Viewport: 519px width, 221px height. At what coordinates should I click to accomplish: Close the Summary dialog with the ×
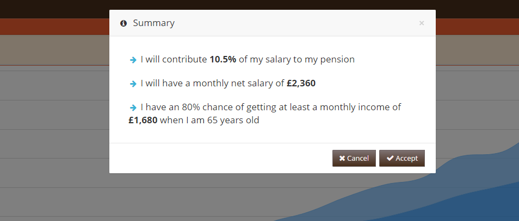click(x=422, y=23)
